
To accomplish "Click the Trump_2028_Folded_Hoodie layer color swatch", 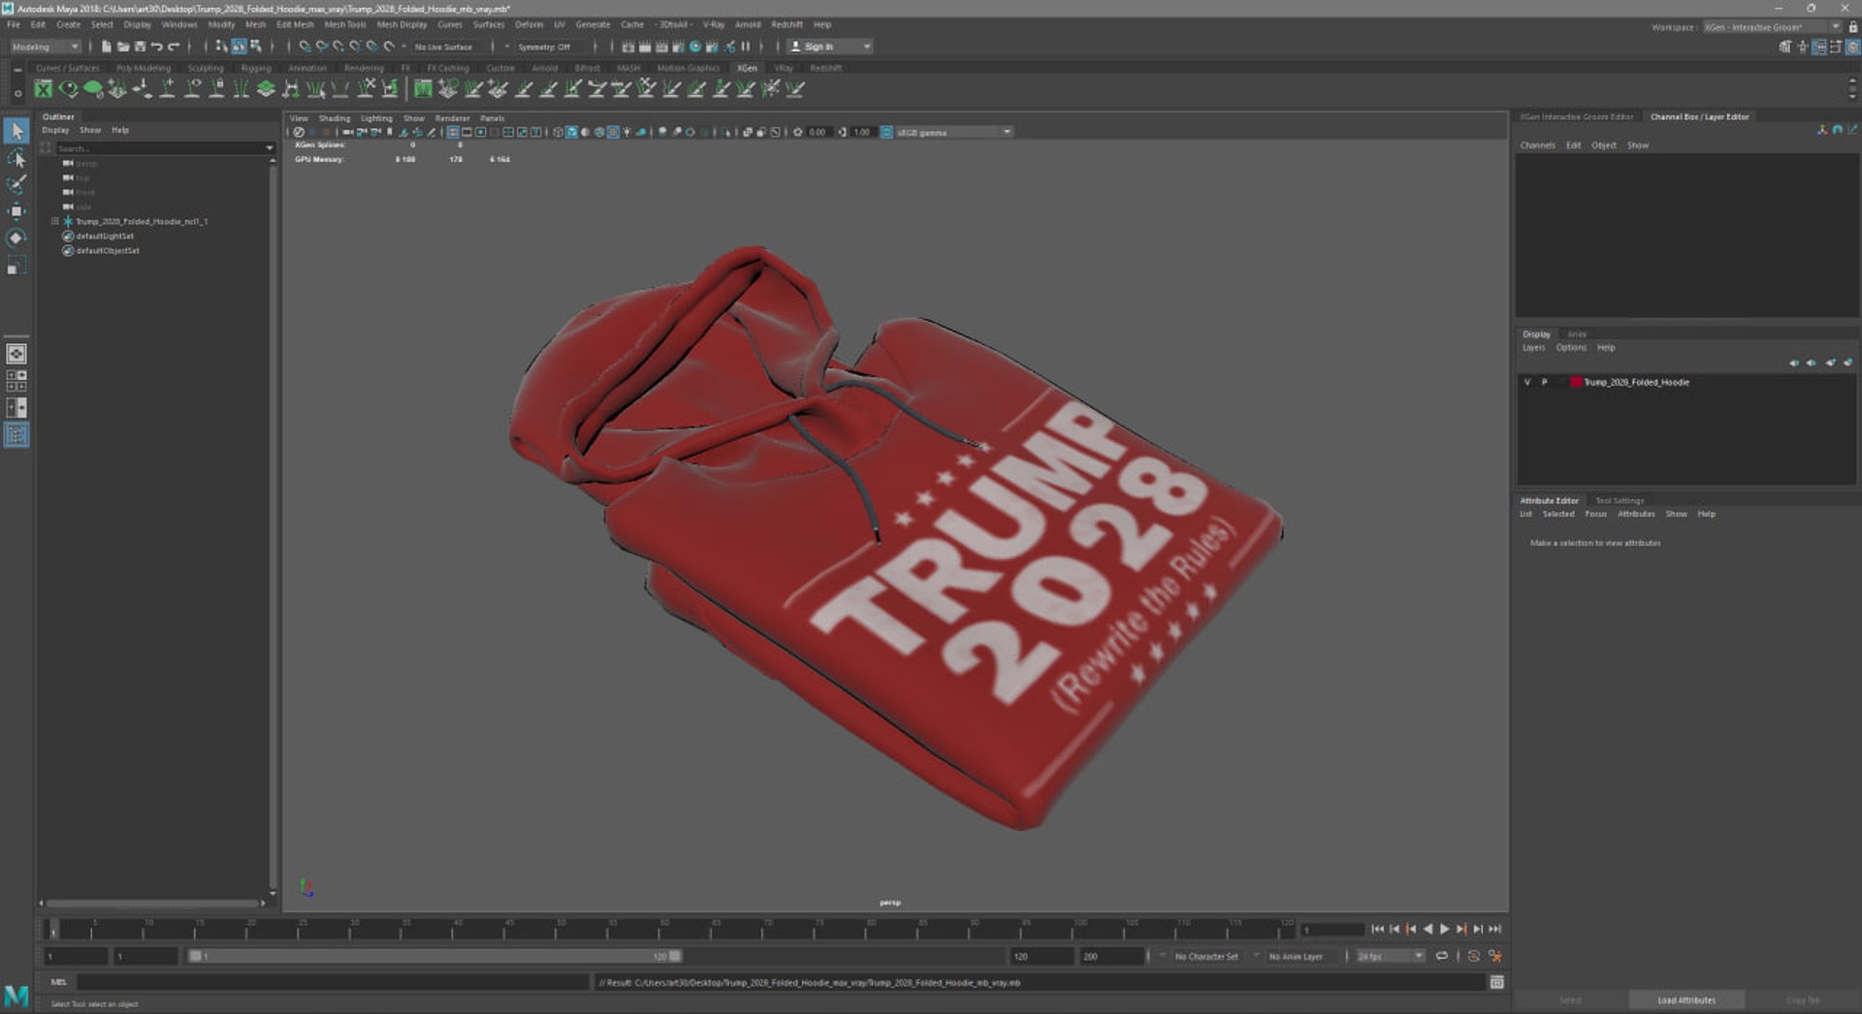I will click(1576, 382).
